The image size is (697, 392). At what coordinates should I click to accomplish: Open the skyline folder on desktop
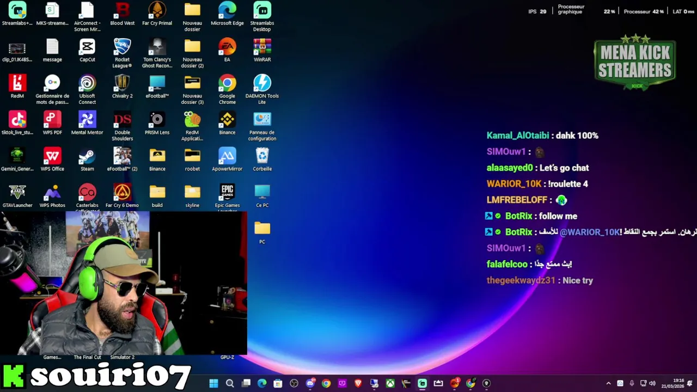[x=192, y=196]
